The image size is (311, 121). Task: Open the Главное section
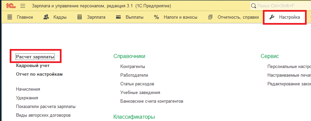[x=25, y=17]
